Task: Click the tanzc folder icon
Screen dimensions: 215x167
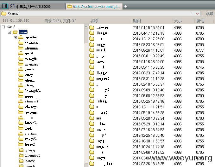Action: tap(21, 161)
